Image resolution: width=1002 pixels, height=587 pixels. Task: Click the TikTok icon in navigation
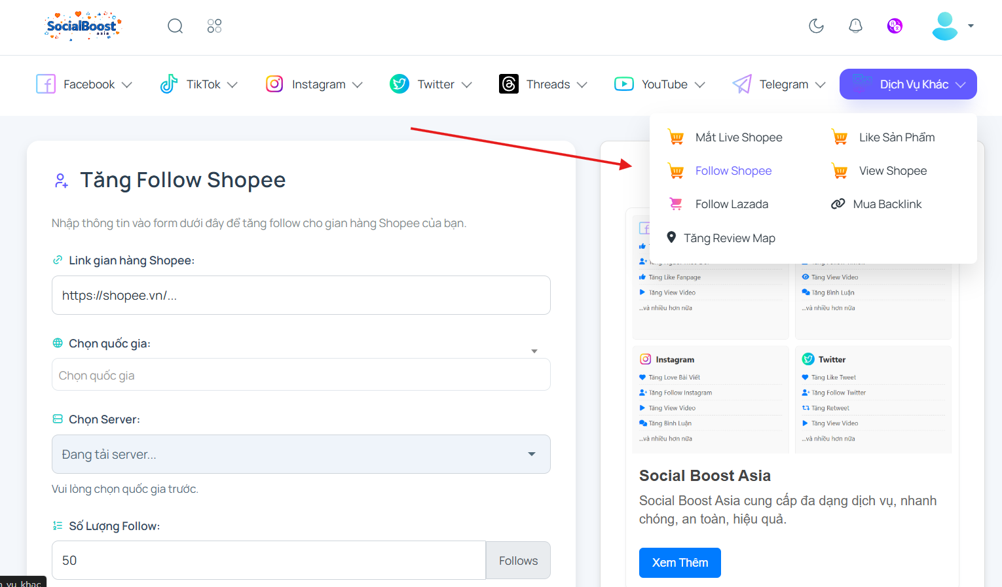169,84
